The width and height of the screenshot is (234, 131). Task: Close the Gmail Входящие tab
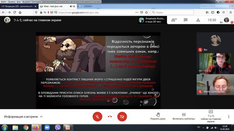pos(35,6)
